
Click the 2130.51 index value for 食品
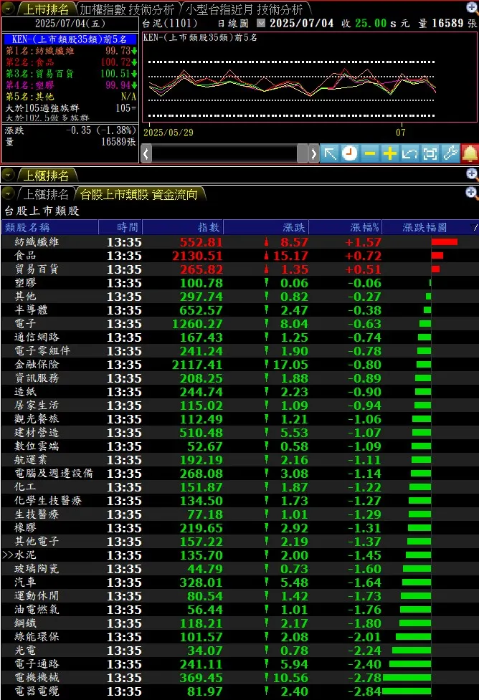click(x=197, y=256)
